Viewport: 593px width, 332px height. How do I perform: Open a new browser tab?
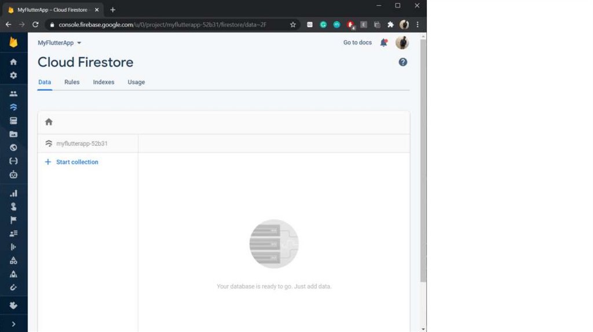113,10
